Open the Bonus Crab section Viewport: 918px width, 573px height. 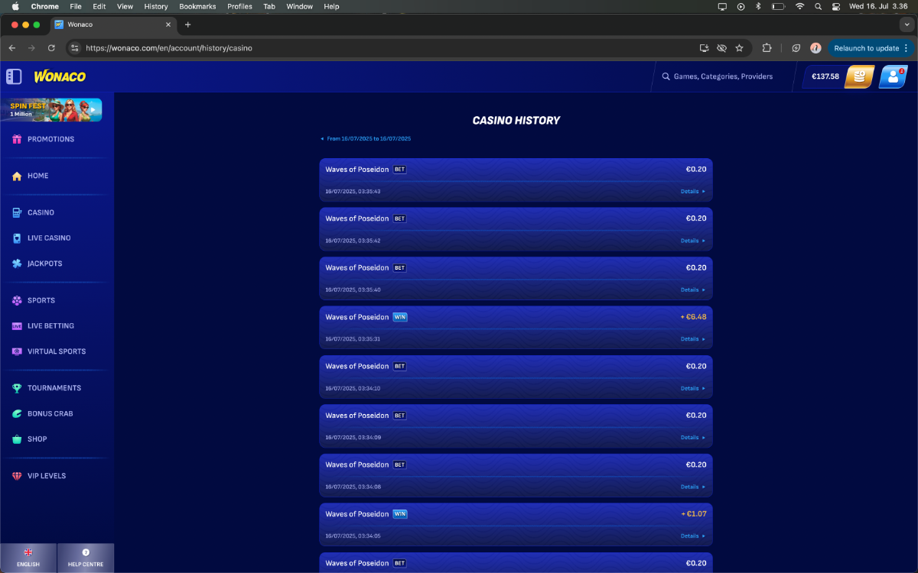(50, 413)
